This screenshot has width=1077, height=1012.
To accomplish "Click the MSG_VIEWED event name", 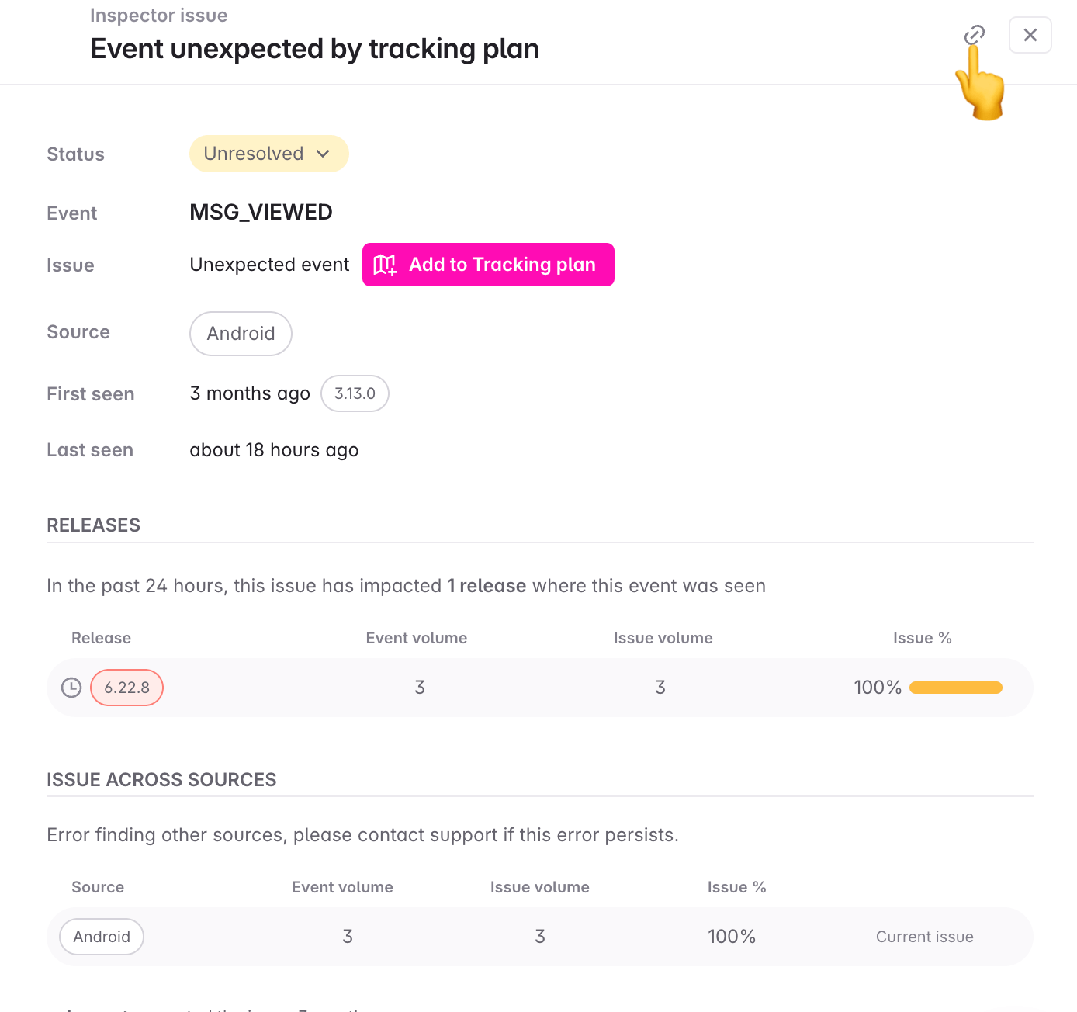I will pyautogui.click(x=261, y=212).
